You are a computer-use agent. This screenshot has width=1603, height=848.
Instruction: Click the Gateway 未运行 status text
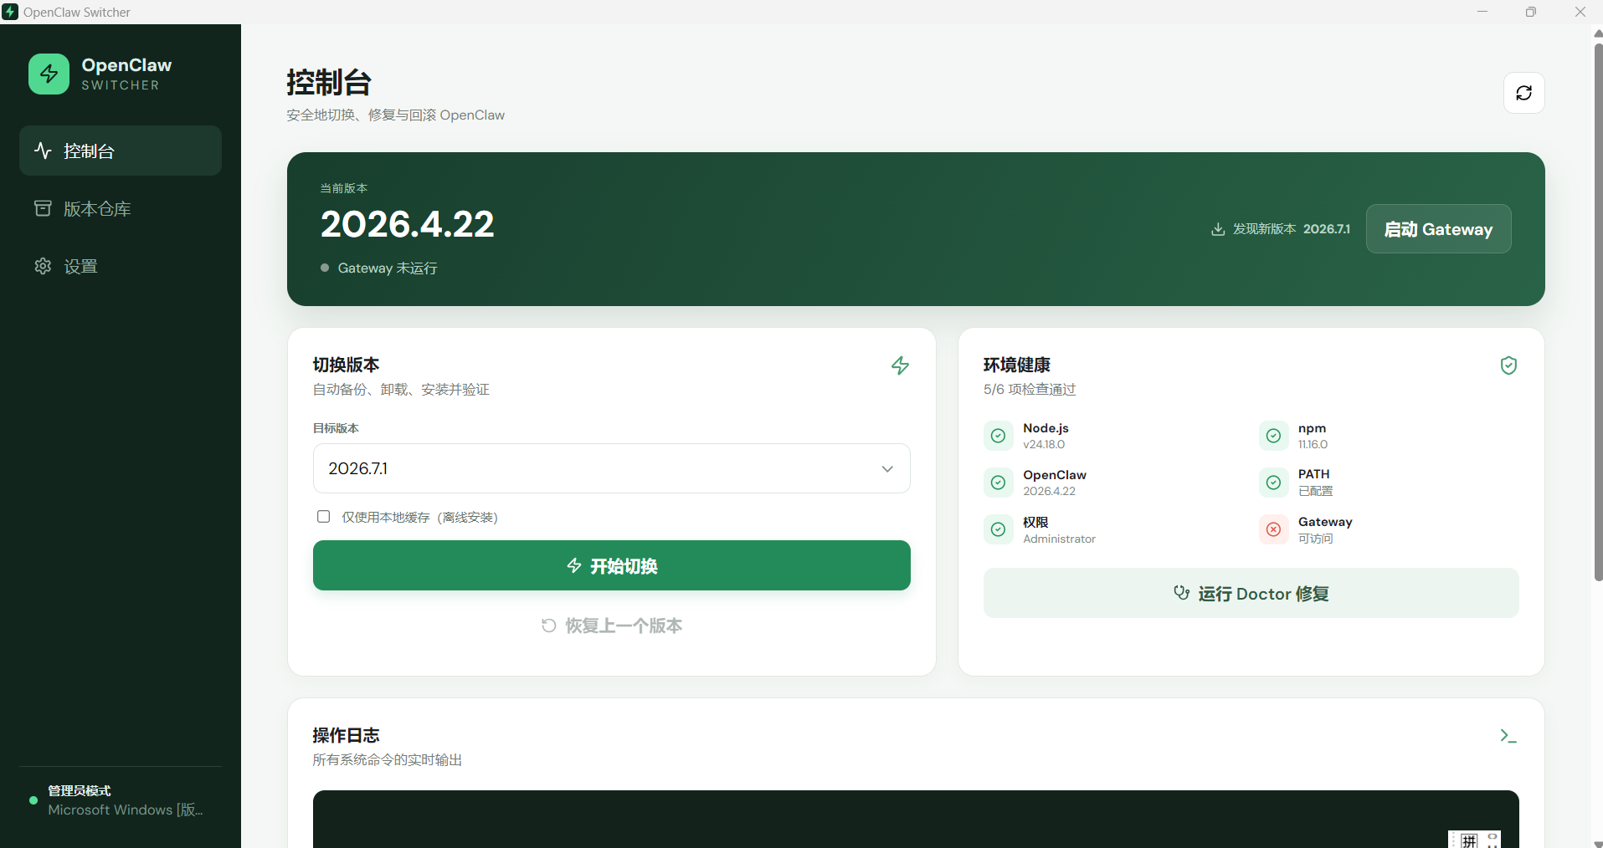click(x=388, y=268)
